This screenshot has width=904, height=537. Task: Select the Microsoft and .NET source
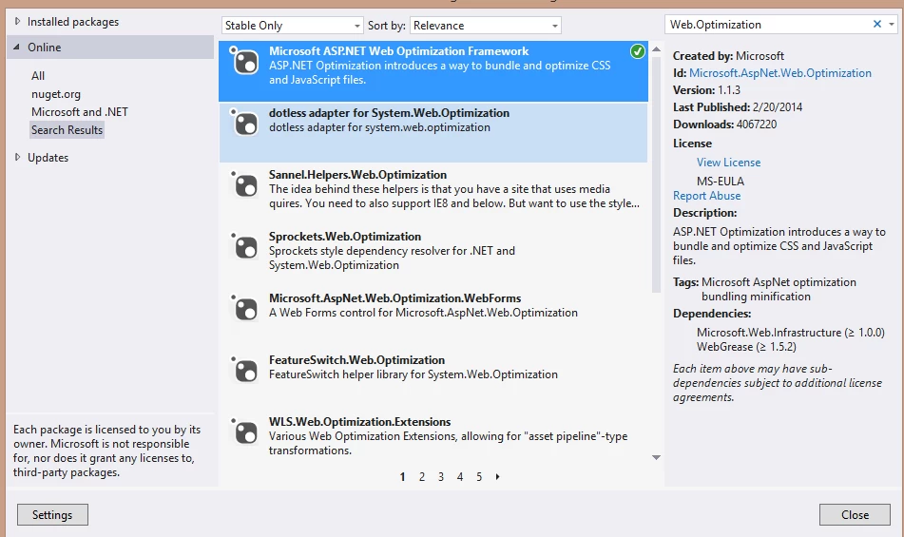coord(80,112)
